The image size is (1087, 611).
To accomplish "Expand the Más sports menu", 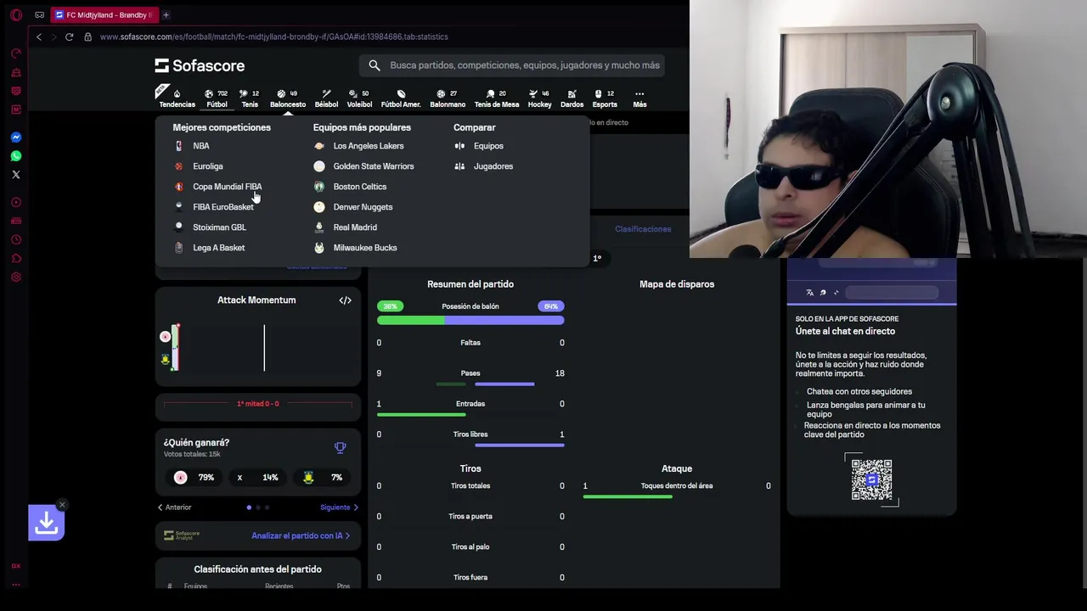I will click(639, 98).
